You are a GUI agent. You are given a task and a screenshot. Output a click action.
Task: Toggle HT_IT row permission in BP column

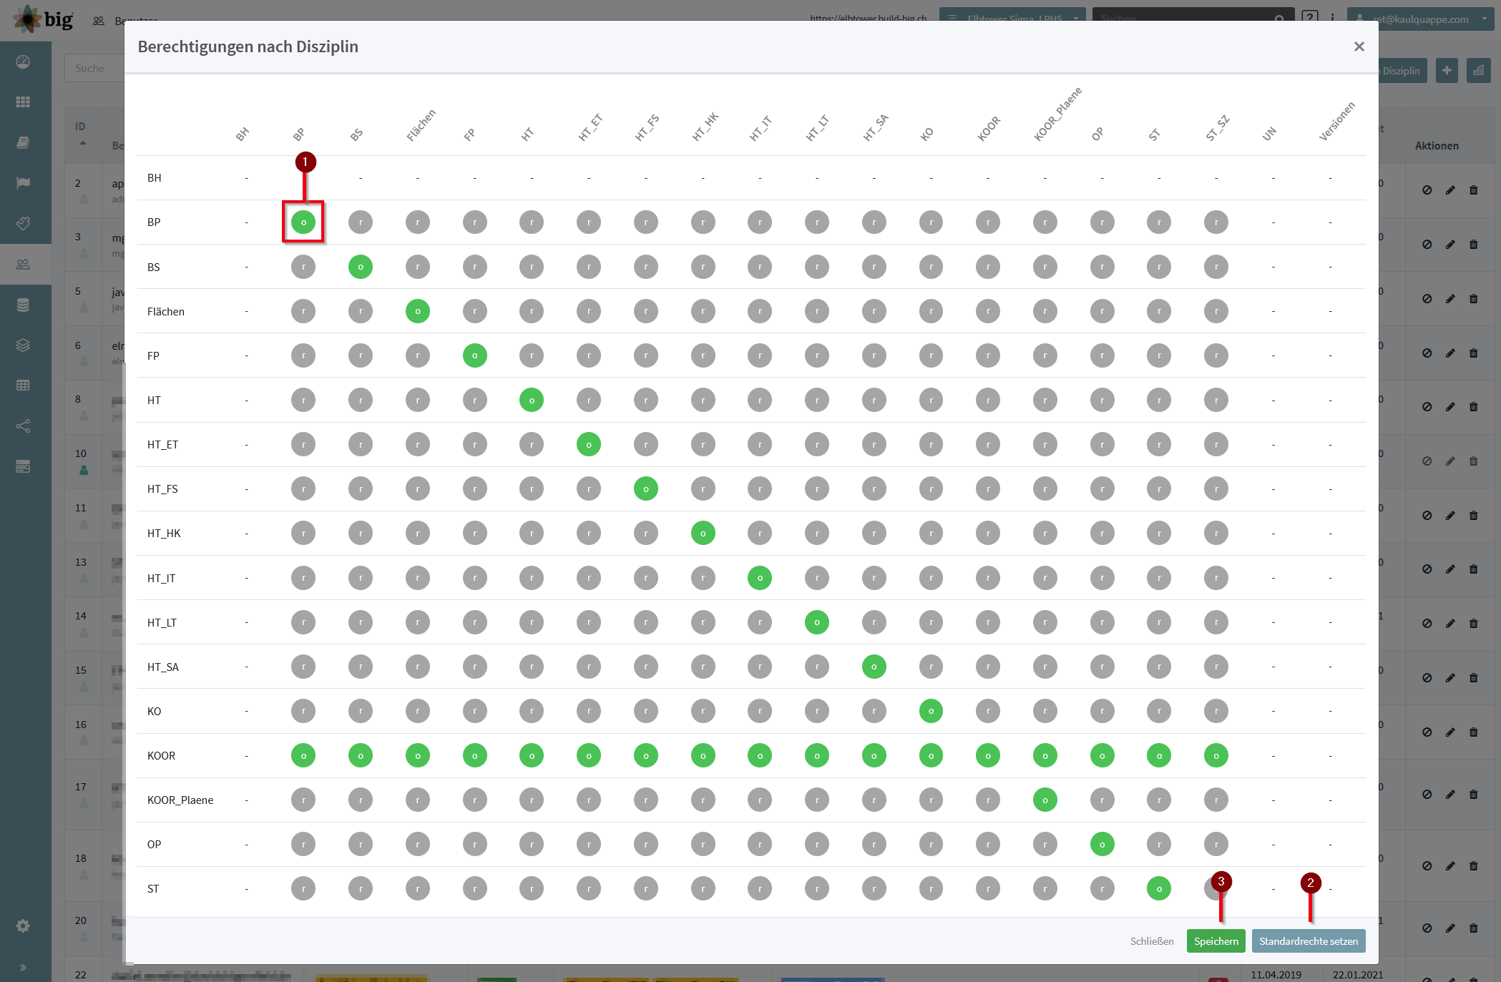303,578
